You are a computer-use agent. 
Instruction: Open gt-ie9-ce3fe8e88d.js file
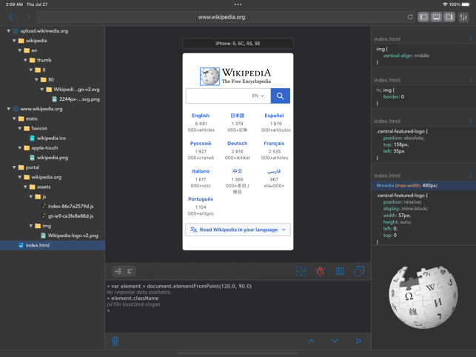pyautogui.click(x=70, y=216)
